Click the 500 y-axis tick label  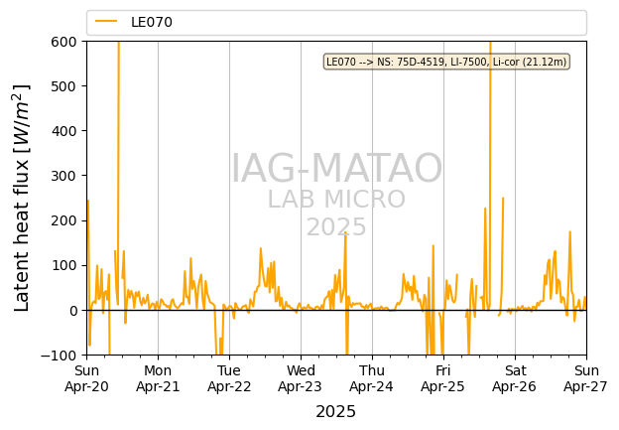tap(63, 86)
